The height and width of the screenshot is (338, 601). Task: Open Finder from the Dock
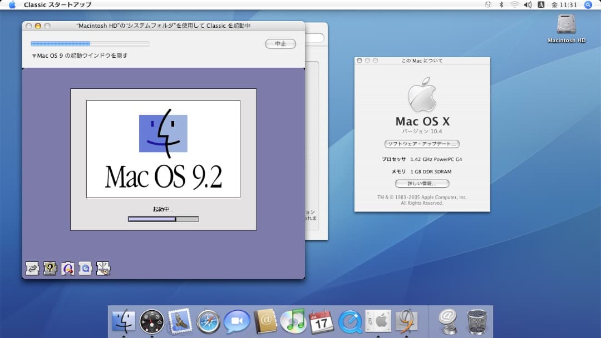[x=124, y=321]
